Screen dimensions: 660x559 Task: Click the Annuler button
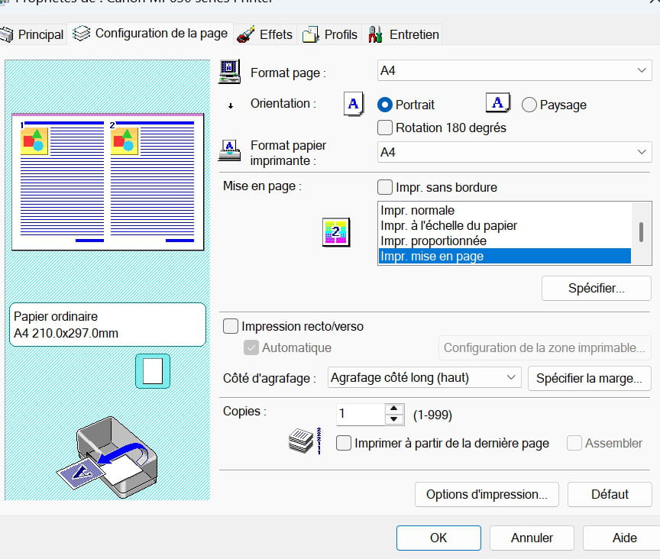pyautogui.click(x=532, y=538)
